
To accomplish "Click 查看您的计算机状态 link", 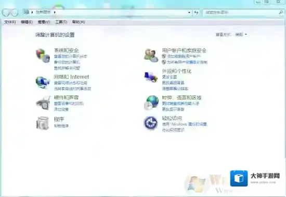I will click(x=71, y=57).
